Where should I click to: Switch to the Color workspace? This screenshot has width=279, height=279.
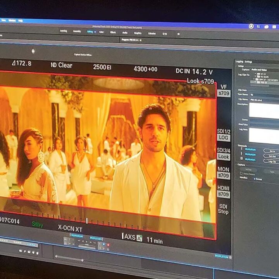(102, 32)
